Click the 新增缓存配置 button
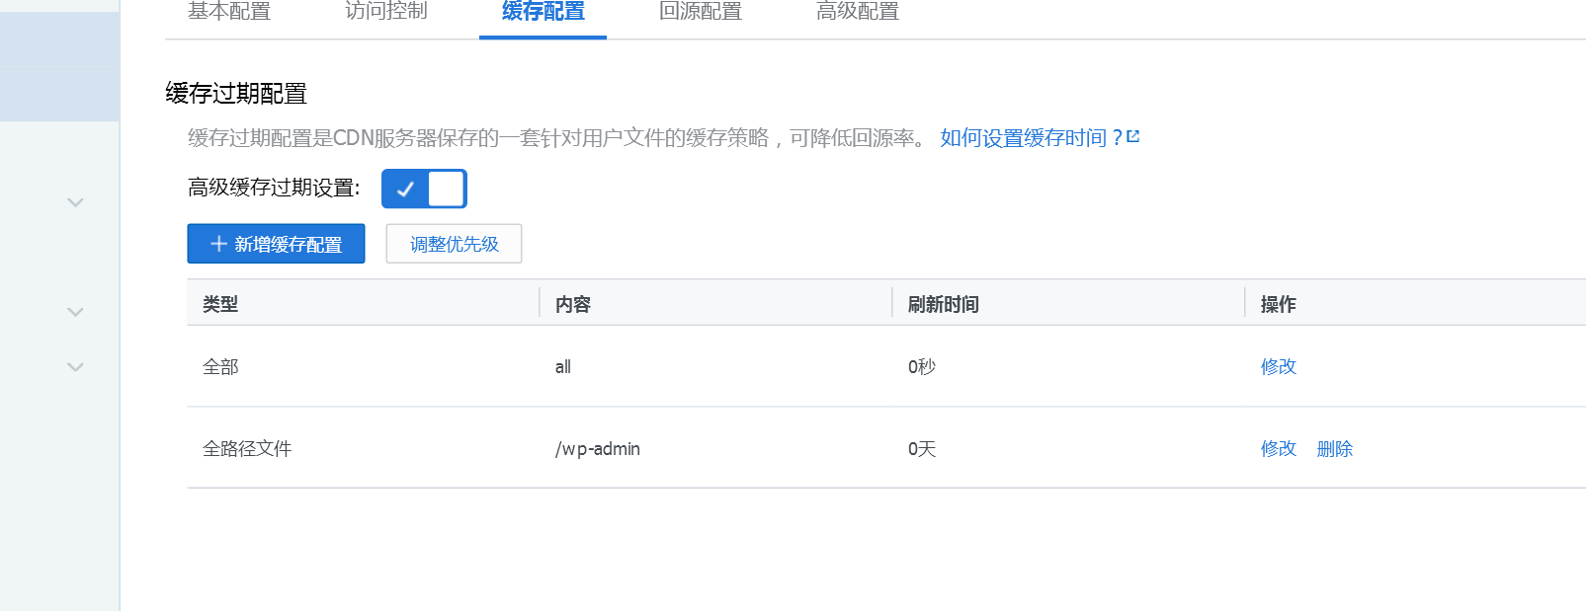 276,244
